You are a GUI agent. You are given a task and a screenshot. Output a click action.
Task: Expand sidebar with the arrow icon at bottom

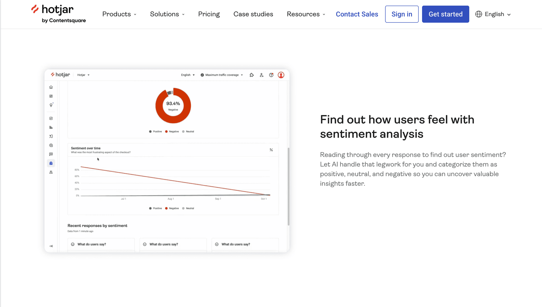(51, 246)
